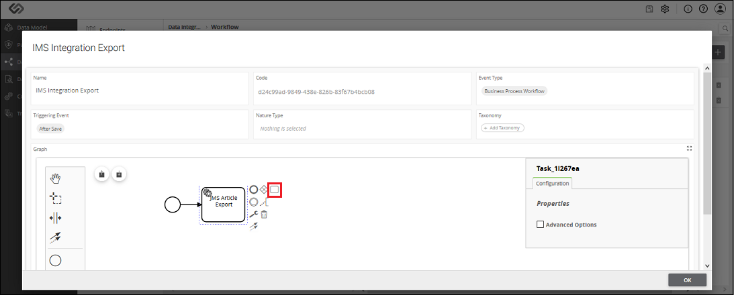Click the Add Taxonomy button
The image size is (734, 295).
(503, 127)
